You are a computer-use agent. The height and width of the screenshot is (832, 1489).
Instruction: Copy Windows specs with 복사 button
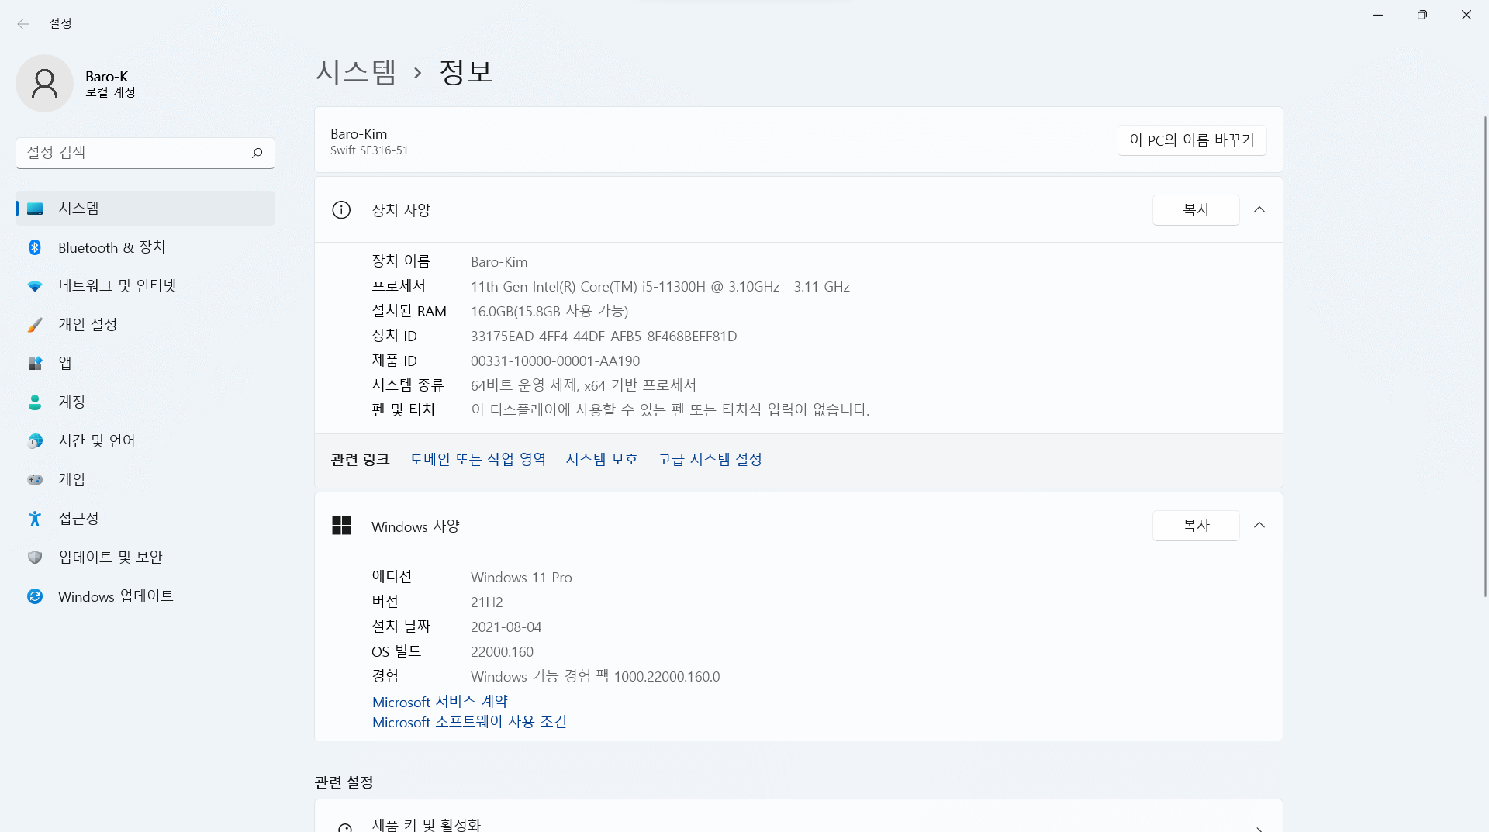click(1196, 526)
